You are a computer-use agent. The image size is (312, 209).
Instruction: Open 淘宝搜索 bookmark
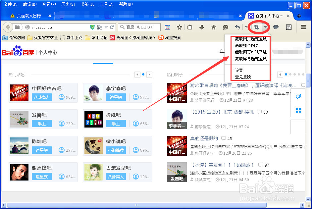coord(170,38)
